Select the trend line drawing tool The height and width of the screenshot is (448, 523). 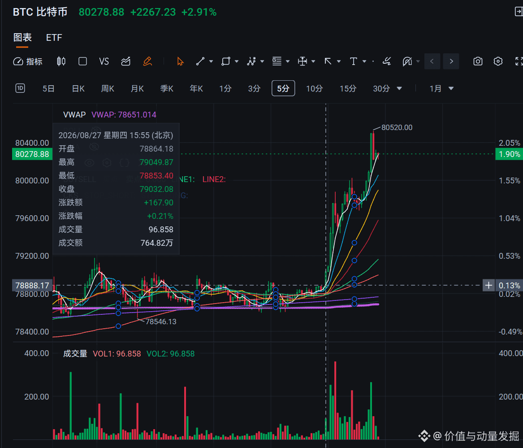tap(200, 61)
